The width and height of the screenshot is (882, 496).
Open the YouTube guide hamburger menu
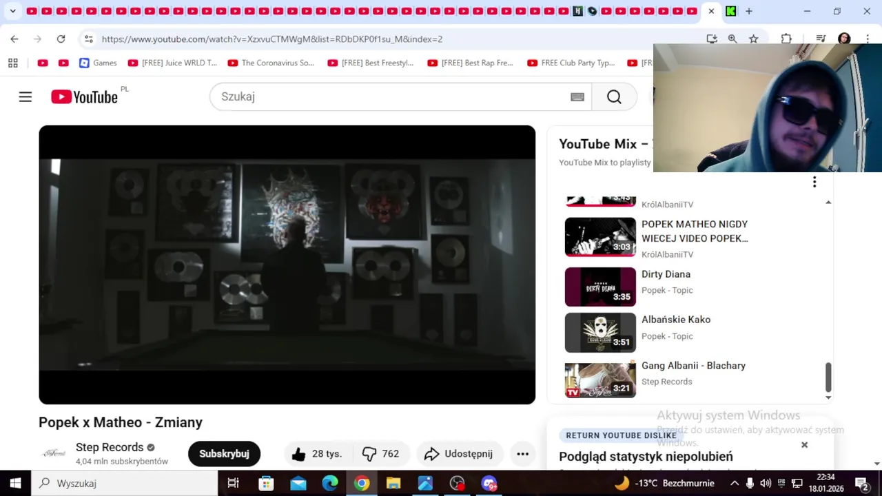pyautogui.click(x=25, y=97)
